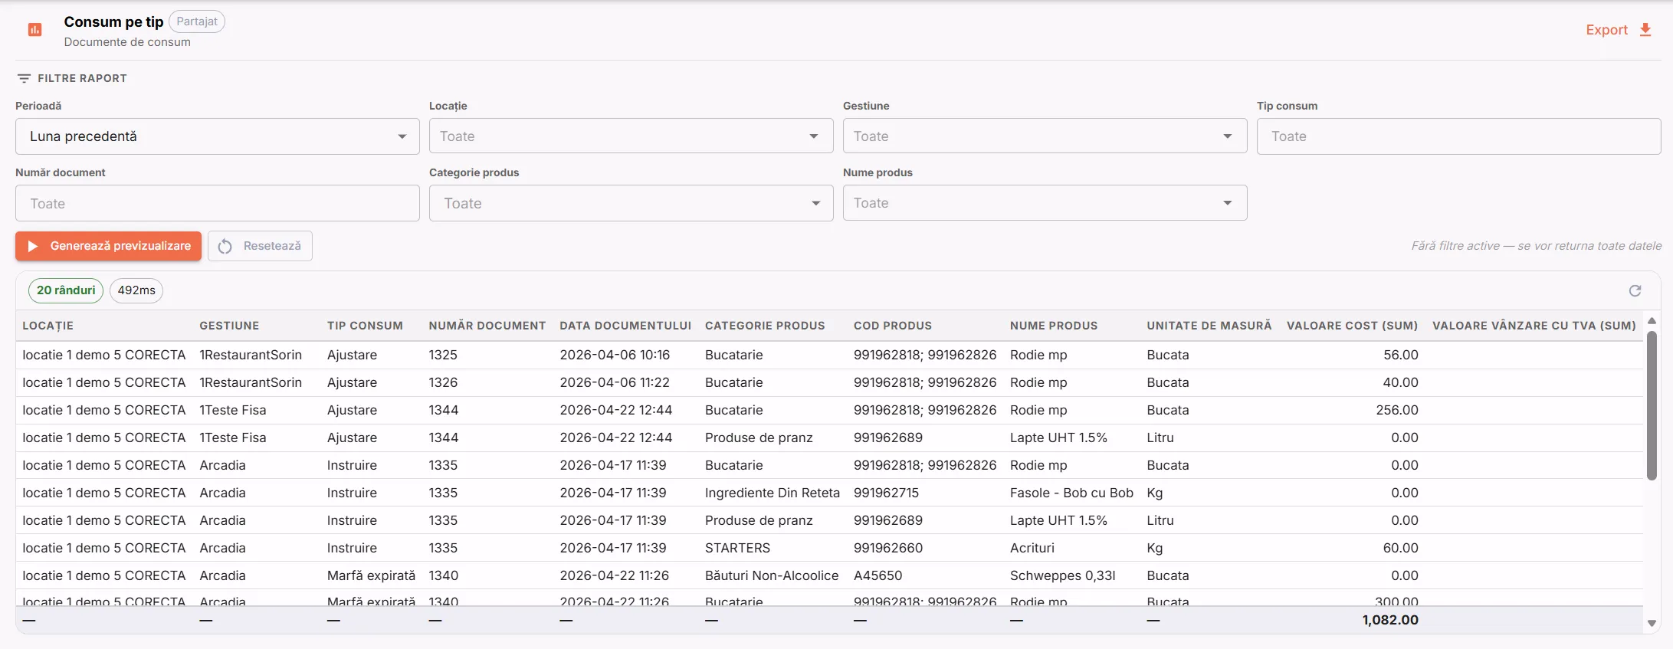Click the COD PRODUS column header
The height and width of the screenshot is (649, 1673).
(893, 326)
